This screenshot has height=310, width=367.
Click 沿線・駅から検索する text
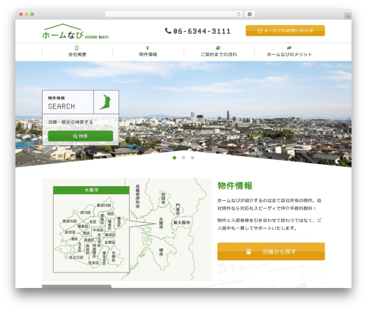(x=70, y=122)
